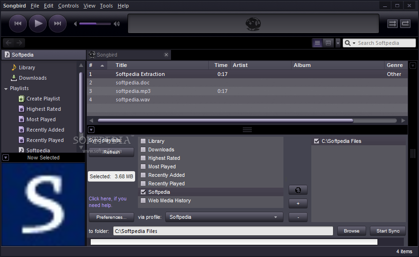Viewport: 419px width, 257px height.
Task: Open the column picker at table corner
Action: pyautogui.click(x=413, y=66)
